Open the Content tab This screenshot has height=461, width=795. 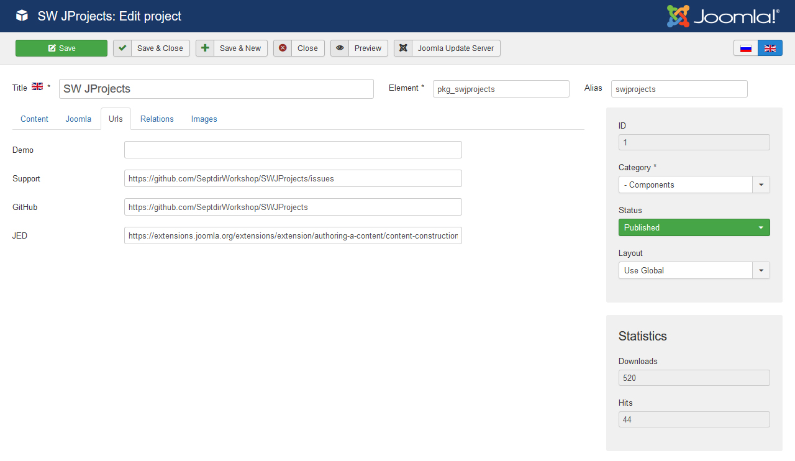coord(34,119)
